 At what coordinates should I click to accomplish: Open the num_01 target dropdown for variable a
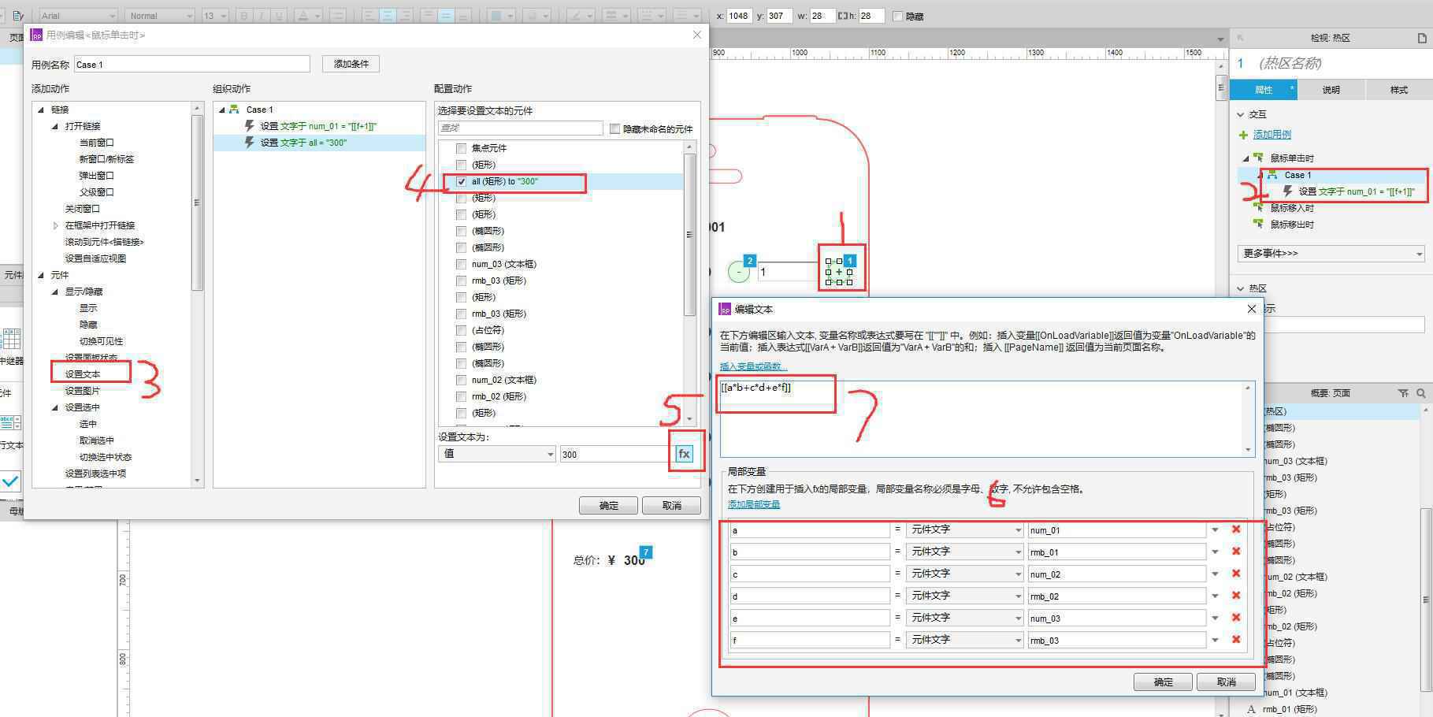(1214, 529)
